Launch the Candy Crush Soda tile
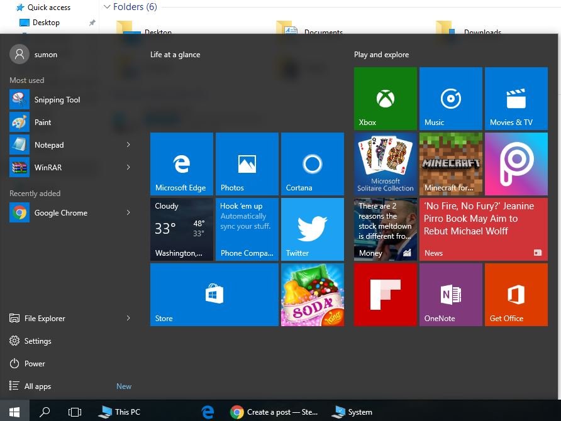This screenshot has height=421, width=561. click(313, 295)
